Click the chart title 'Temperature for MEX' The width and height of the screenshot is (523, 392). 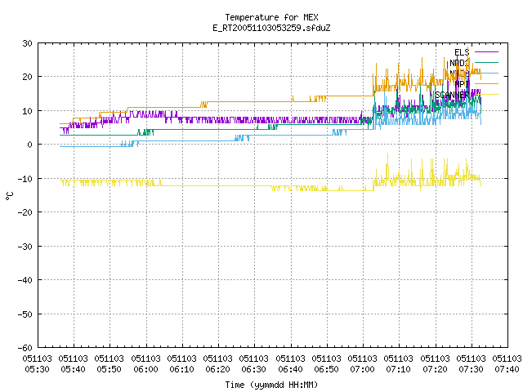point(271,17)
